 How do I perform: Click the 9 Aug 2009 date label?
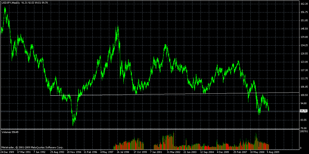click(274, 152)
